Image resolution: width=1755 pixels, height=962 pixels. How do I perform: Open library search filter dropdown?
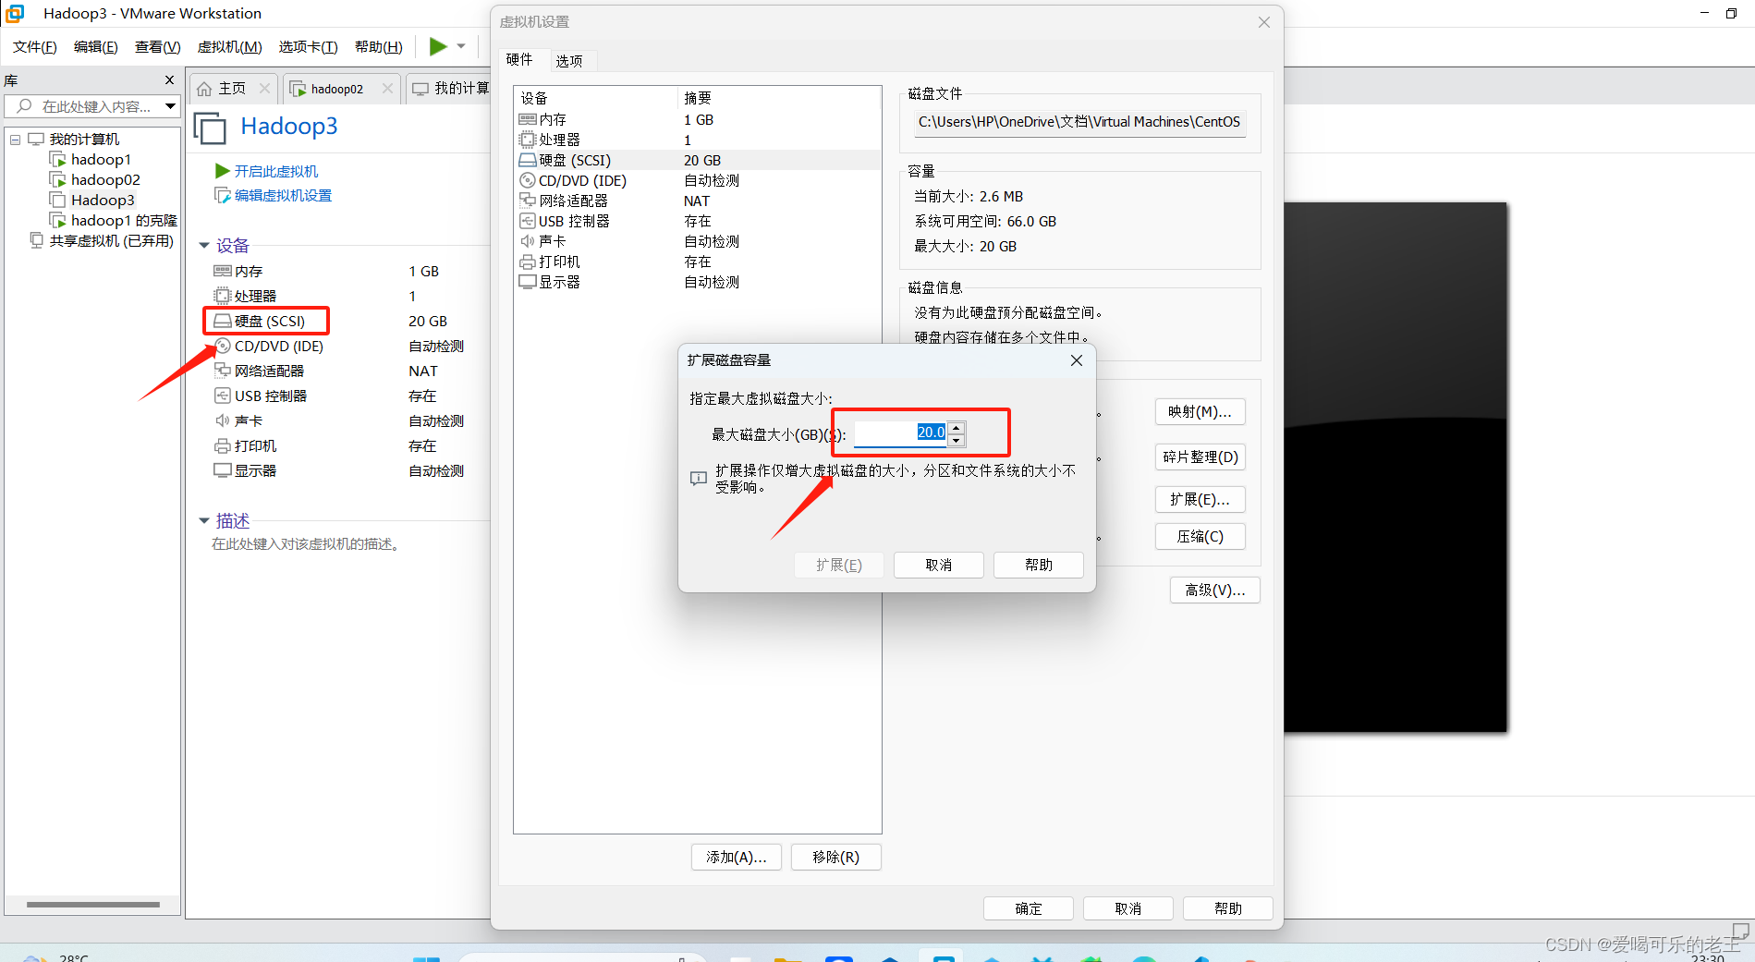[171, 106]
